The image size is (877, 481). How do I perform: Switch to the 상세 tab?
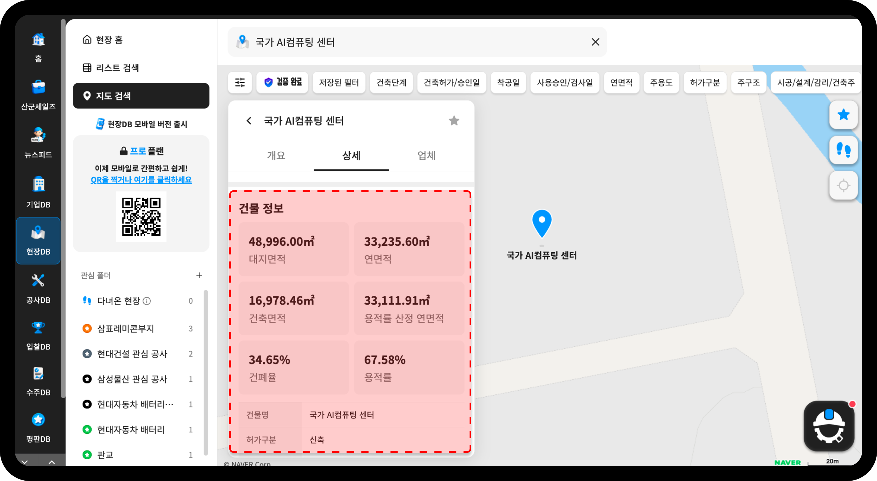pos(351,155)
